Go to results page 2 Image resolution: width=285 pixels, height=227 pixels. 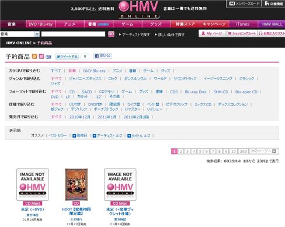point(181,151)
